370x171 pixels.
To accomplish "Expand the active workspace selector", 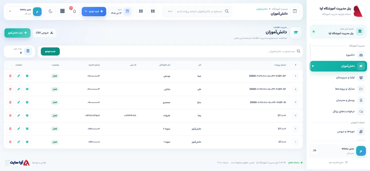I will point(338,31).
